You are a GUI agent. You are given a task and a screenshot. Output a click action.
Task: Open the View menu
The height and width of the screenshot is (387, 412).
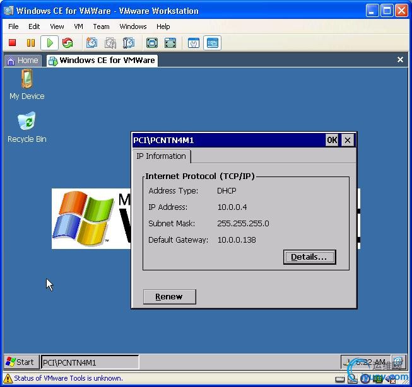click(x=57, y=26)
